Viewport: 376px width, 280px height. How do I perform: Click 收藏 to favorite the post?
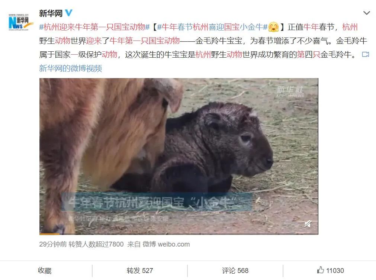tap(45, 271)
